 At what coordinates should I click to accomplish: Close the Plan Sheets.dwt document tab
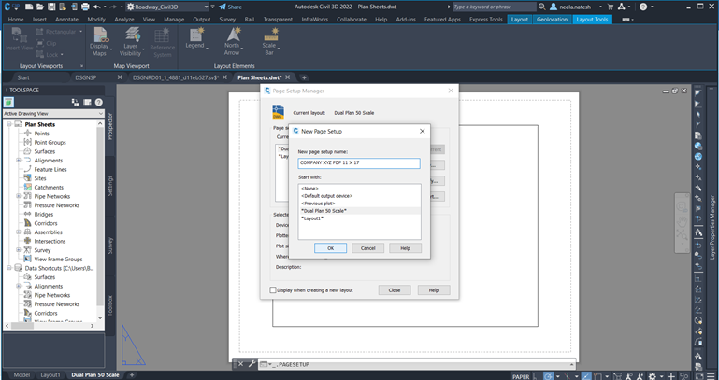pos(288,77)
